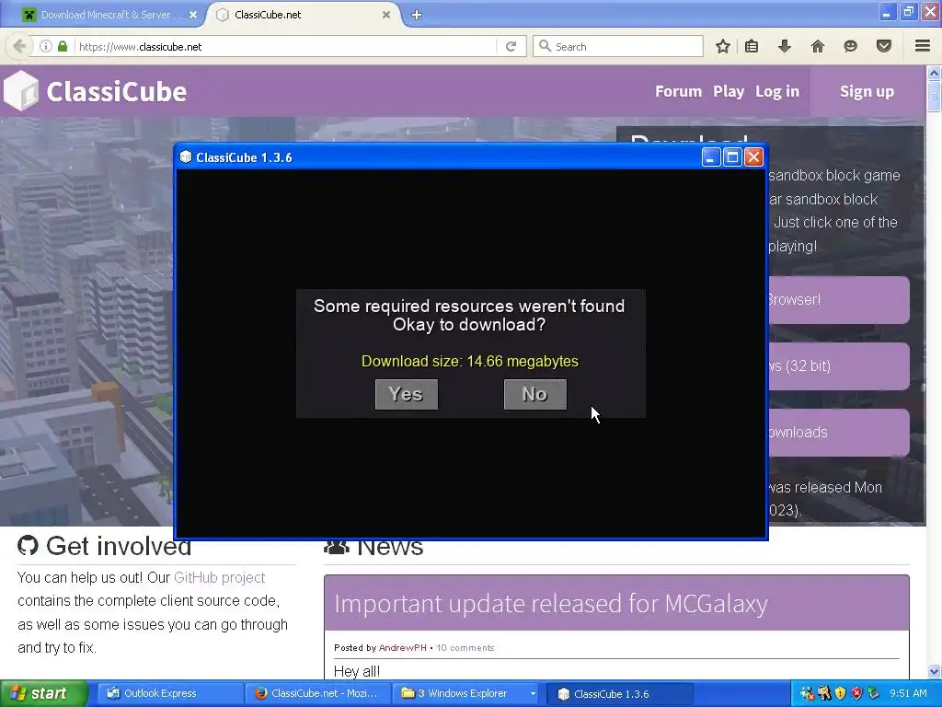This screenshot has width=942, height=707.
Task: Open the AndrewPH author link
Action: click(x=403, y=647)
